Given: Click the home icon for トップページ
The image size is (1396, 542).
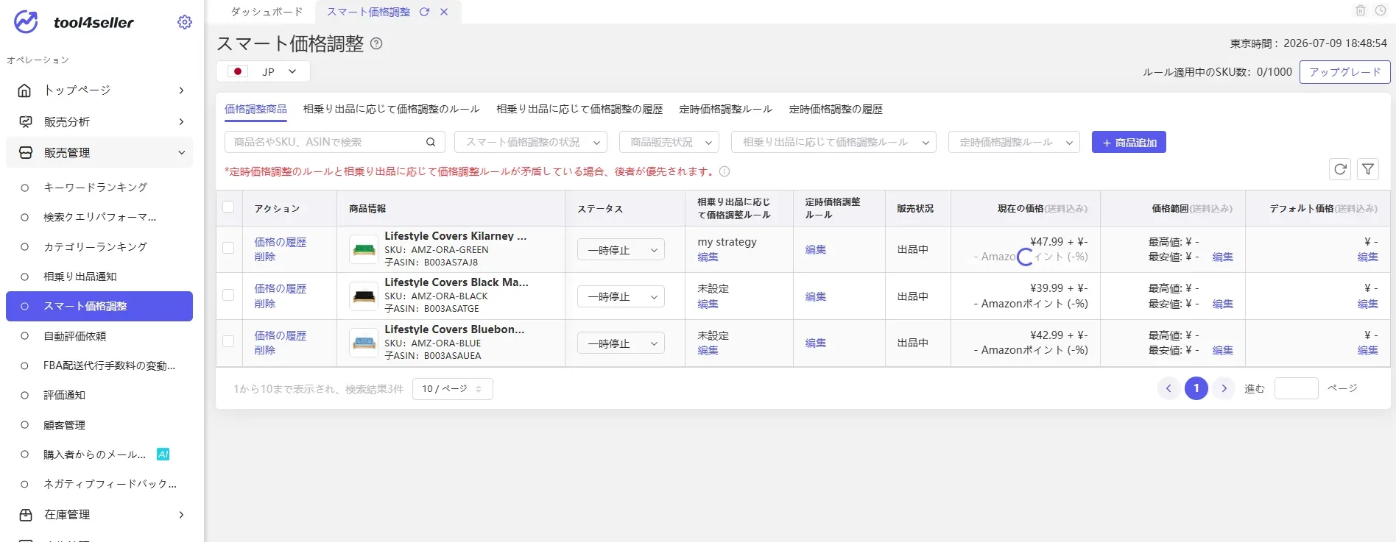Looking at the screenshot, I should coord(25,90).
